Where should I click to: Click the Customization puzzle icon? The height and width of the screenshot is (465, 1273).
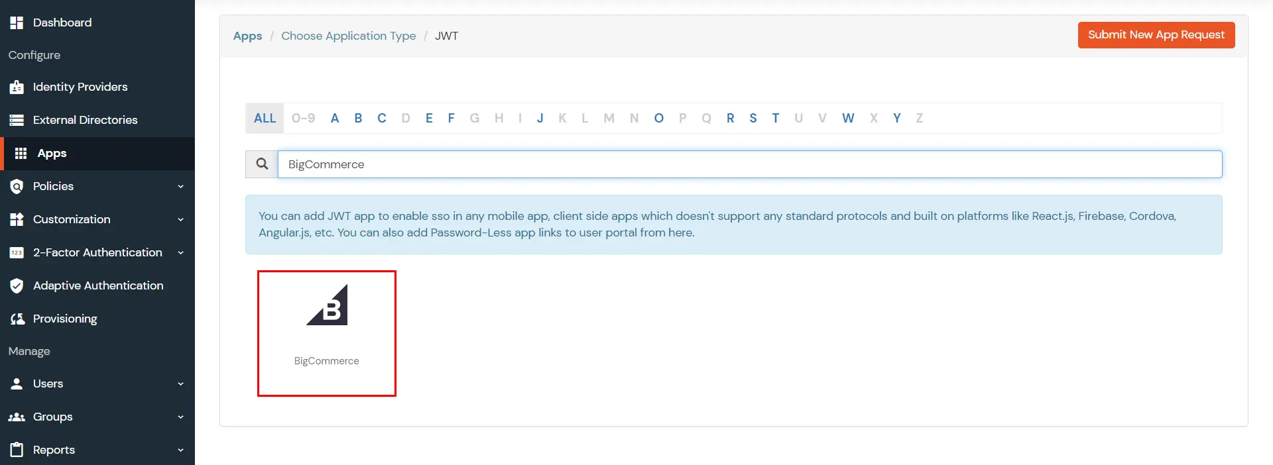[17, 219]
